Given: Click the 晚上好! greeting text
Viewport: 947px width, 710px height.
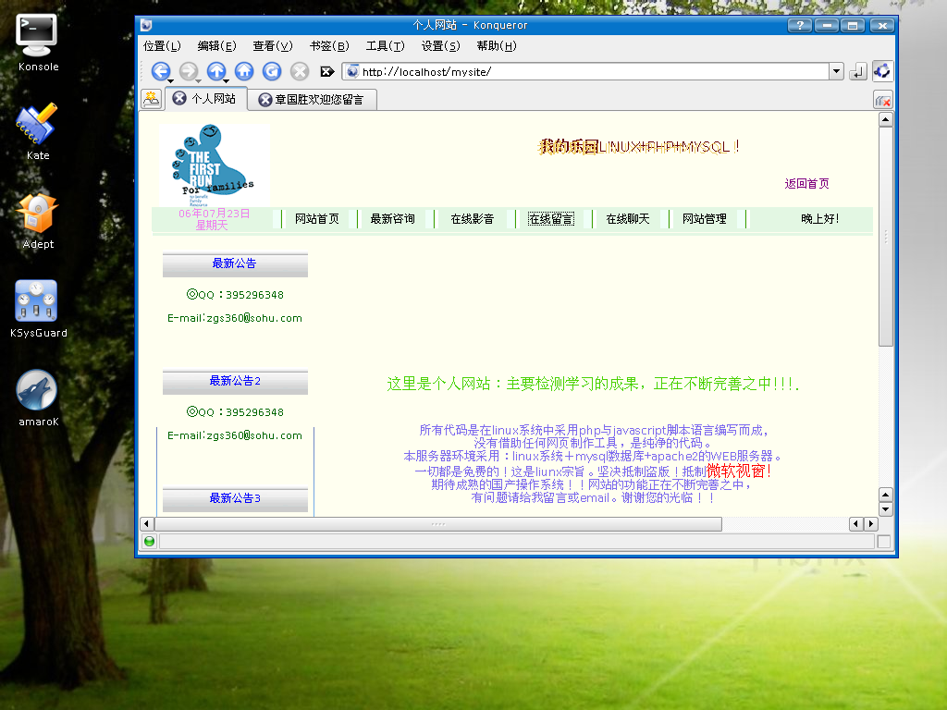Looking at the screenshot, I should point(819,218).
